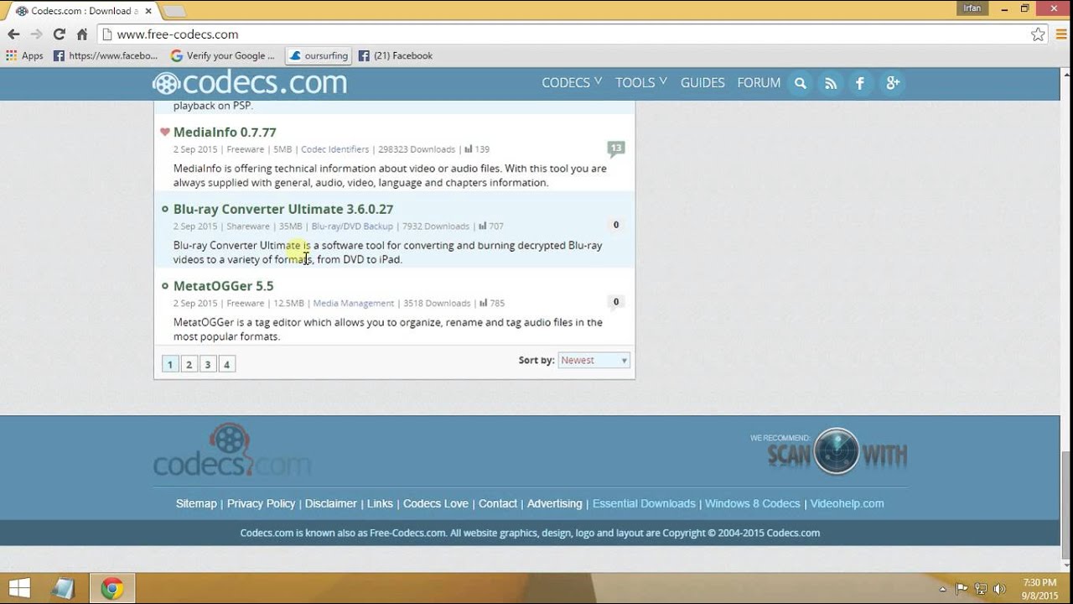This screenshot has height=604, width=1073.
Task: Open the Codecs Love footer link
Action: [x=436, y=503]
